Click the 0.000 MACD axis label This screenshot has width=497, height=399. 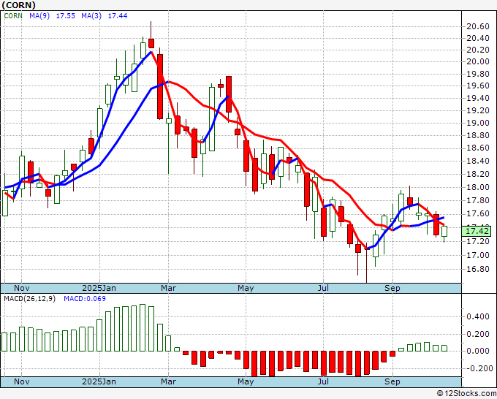(x=479, y=351)
